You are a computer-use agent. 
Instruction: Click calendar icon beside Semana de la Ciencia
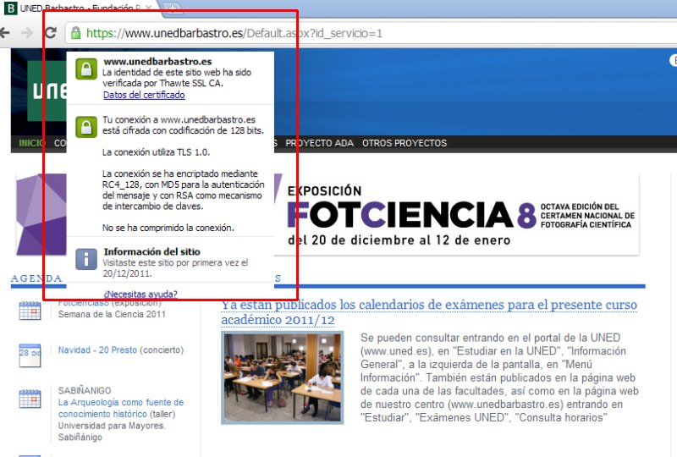pos(30,311)
